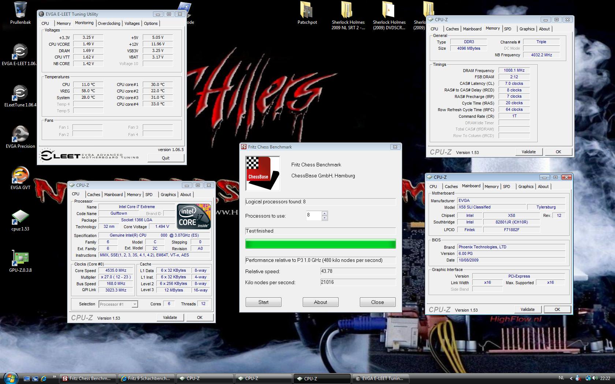Click the network icon in system tray
The width and height of the screenshot is (615, 384).
588,378
